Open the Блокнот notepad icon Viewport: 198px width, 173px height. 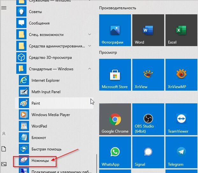click(24, 138)
